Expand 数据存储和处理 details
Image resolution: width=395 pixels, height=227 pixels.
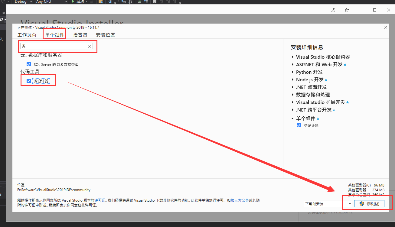pos(293,95)
